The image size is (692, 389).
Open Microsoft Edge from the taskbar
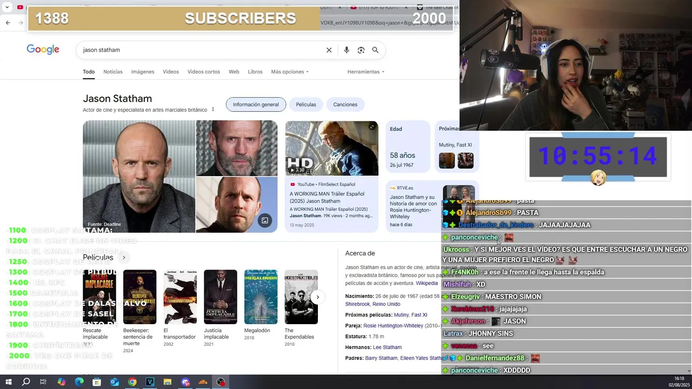point(79,382)
